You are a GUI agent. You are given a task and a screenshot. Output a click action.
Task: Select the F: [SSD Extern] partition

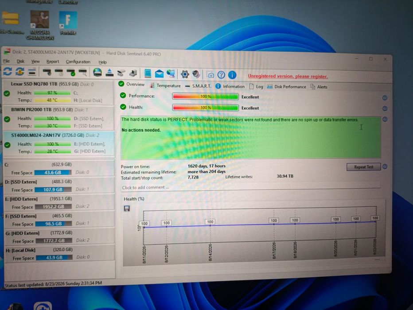click(60, 220)
